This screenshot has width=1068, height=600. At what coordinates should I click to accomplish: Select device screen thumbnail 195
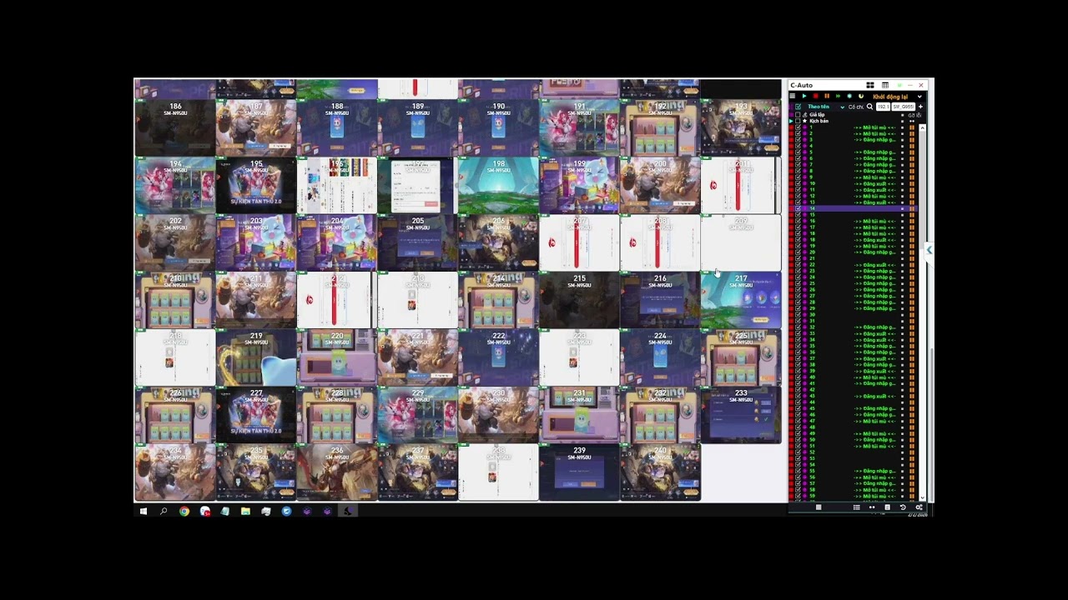(256, 186)
